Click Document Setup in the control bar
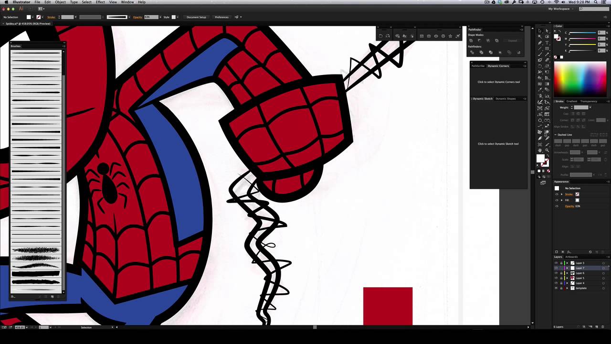 [196, 17]
